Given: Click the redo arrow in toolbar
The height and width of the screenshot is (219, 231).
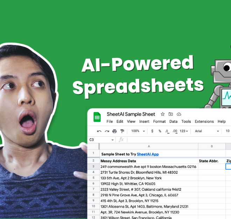Looking at the screenshot, I should tap(107, 131).
